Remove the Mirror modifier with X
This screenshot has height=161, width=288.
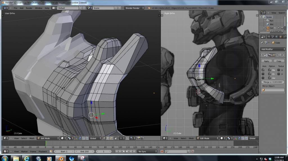pyautogui.click(x=283, y=55)
